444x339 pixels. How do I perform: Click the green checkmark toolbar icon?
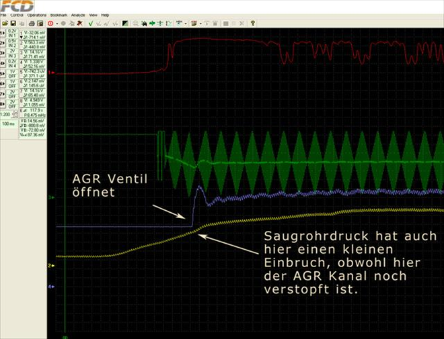(x=90, y=23)
